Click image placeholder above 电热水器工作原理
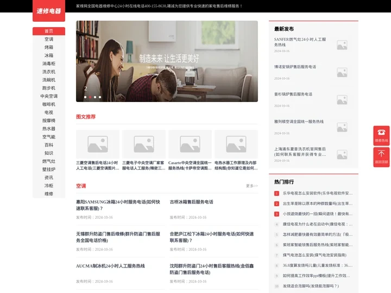391x293 pixels. pyautogui.click(x=236, y=144)
